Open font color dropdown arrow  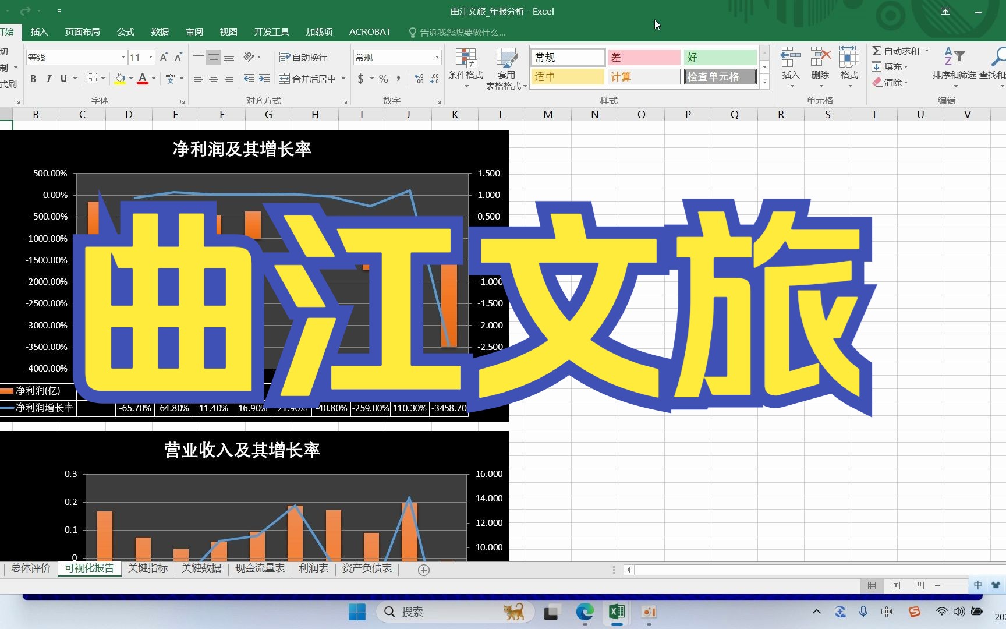click(154, 79)
